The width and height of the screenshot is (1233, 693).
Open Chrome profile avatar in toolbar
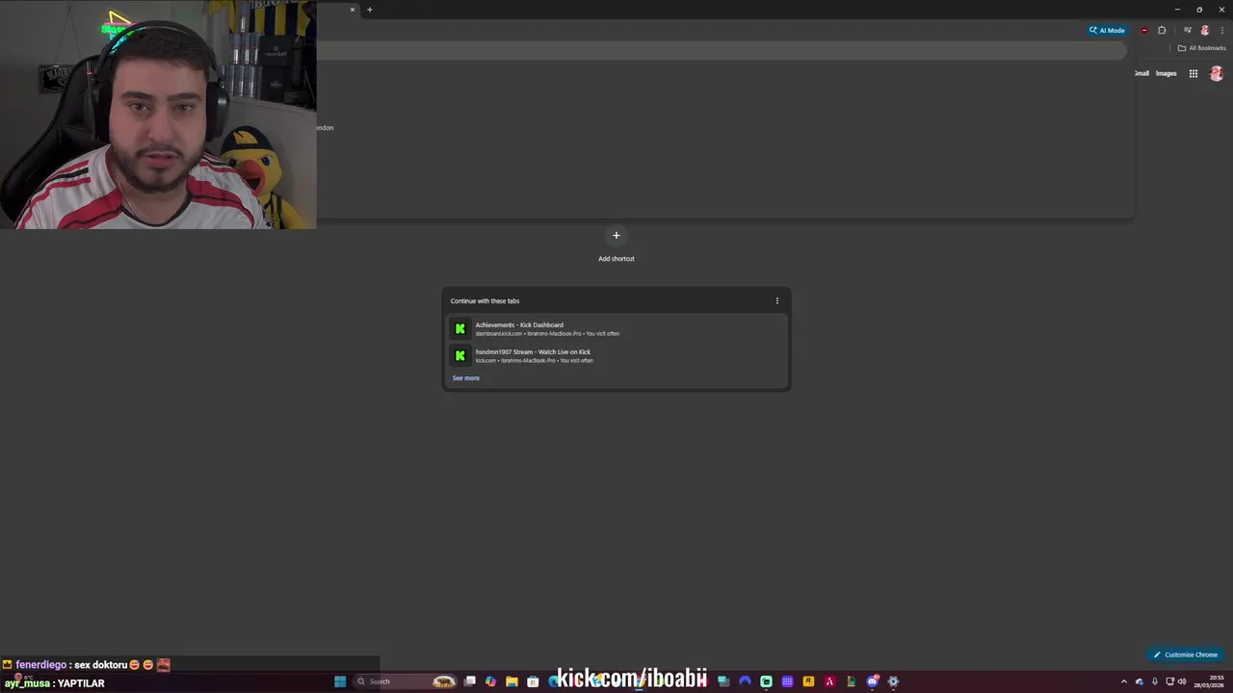[x=1204, y=30]
